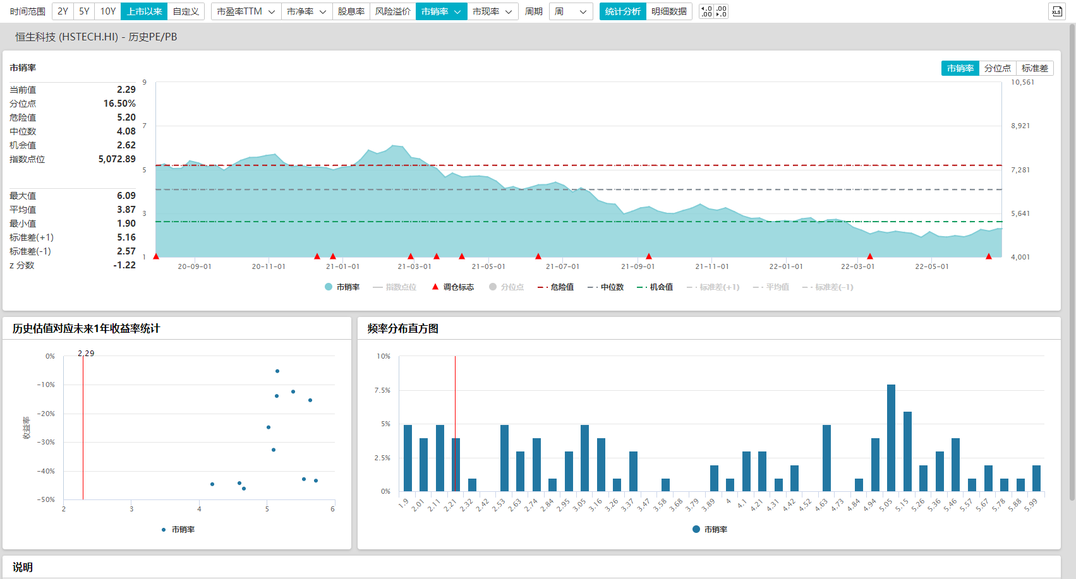Toggle 市销率 legend in histogram chart
Viewport: 1076px width, 579px height.
tap(710, 529)
